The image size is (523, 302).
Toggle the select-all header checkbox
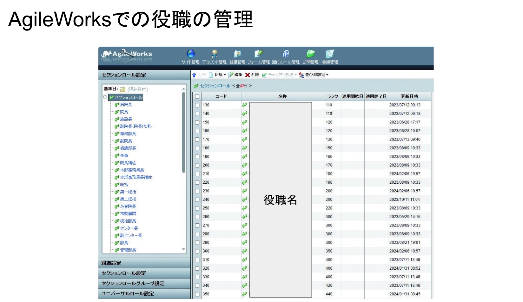(x=197, y=96)
